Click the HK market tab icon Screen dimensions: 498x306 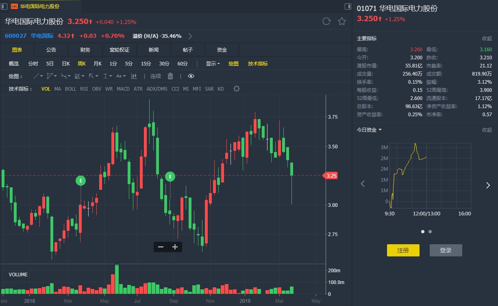tap(14, 6)
